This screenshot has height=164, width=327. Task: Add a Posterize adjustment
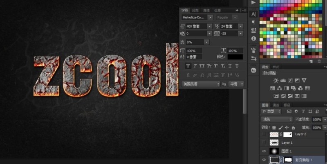pos(283,96)
